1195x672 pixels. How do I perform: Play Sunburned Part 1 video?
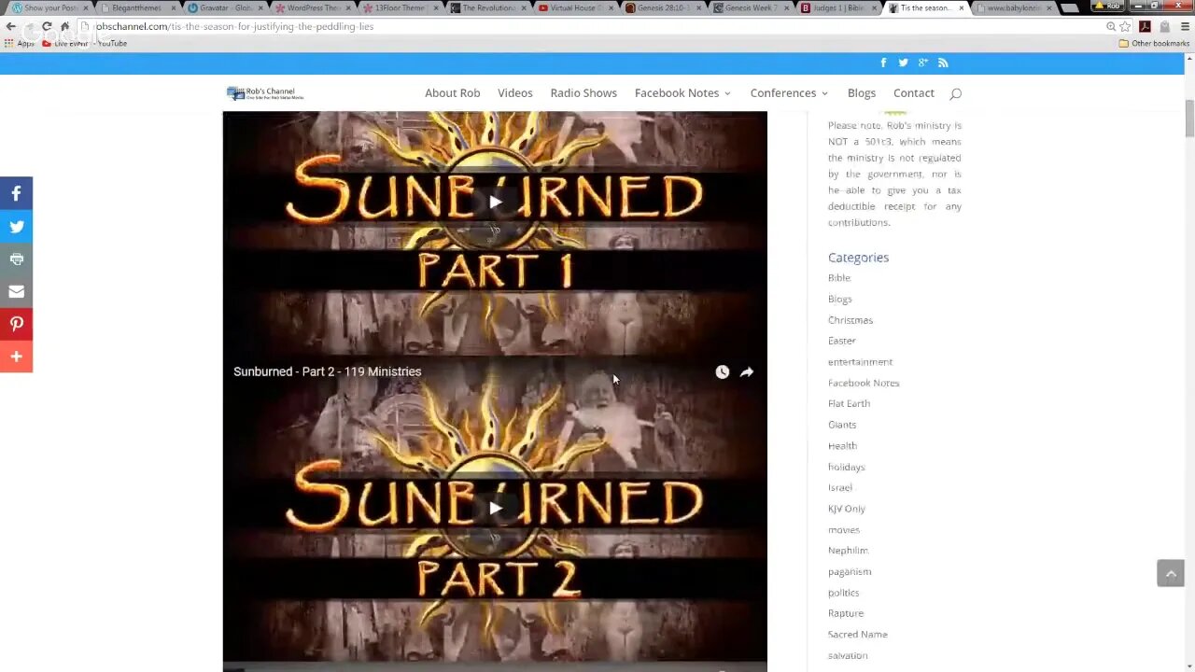[x=495, y=202]
